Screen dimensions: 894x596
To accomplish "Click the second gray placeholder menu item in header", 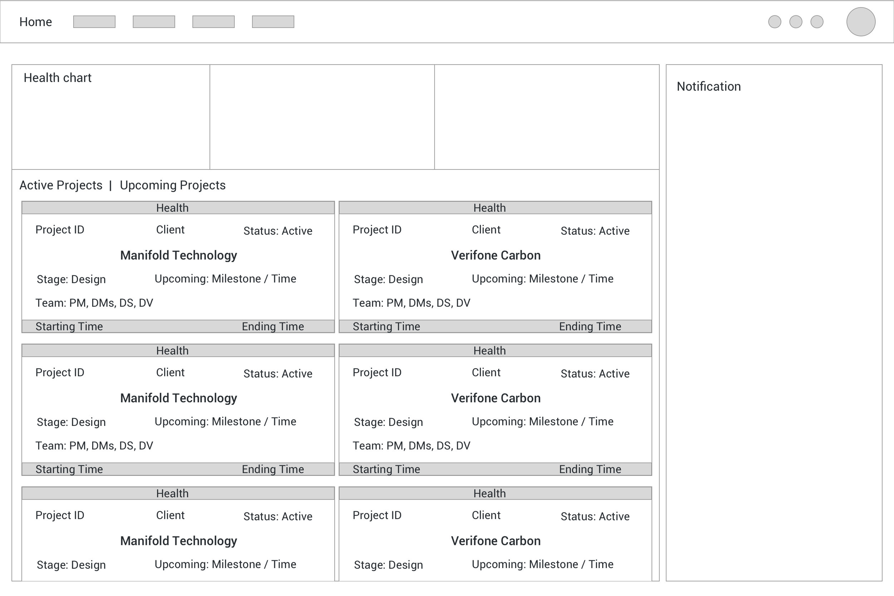I will click(x=154, y=22).
